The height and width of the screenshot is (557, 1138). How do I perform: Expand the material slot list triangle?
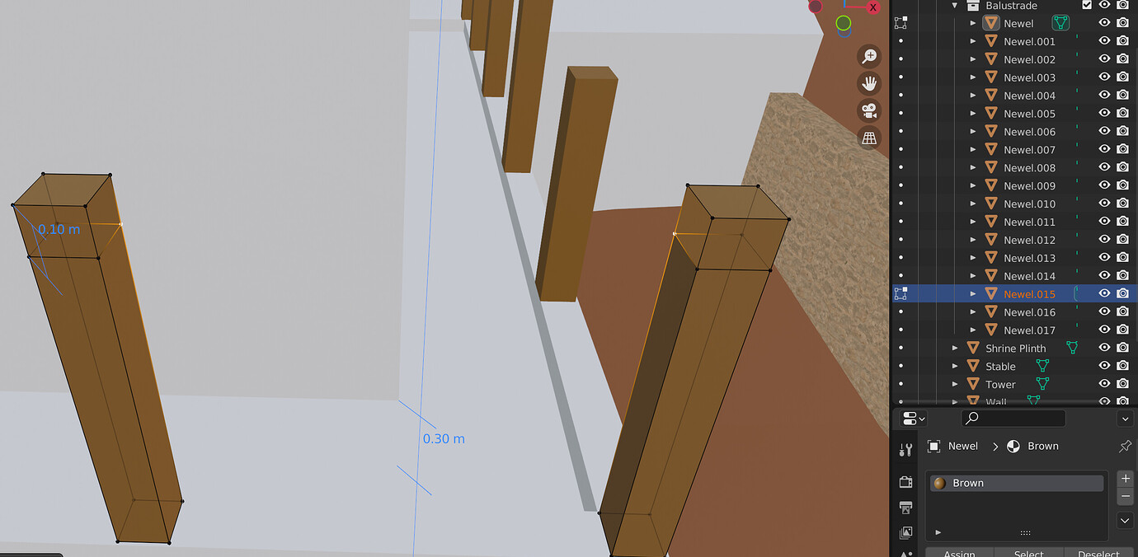938,532
